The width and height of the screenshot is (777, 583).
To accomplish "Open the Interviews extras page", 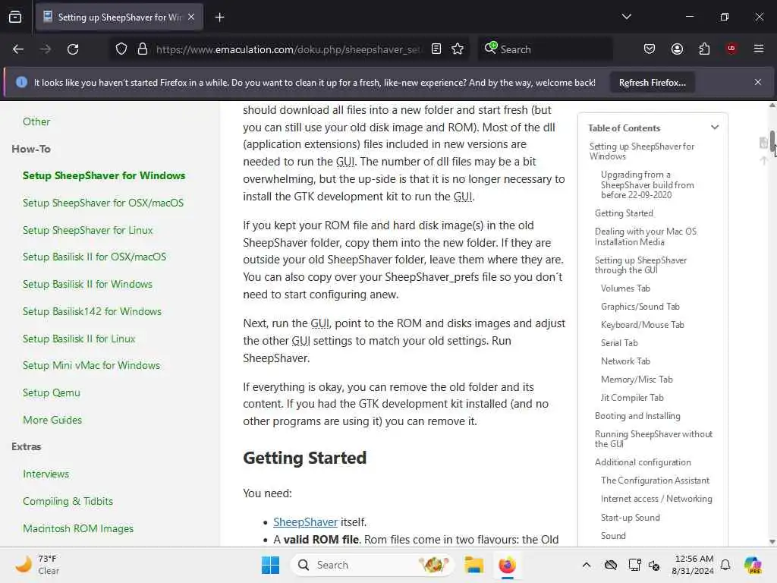I will coord(46,474).
